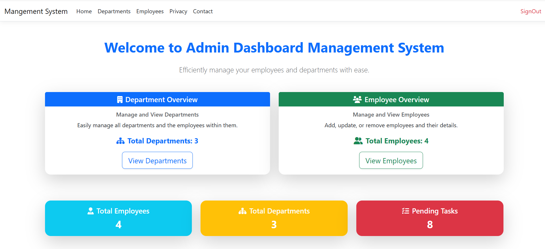The width and height of the screenshot is (545, 249).
Task: Click the sitemap icon in the yellow Total Departments card
Action: [x=242, y=211]
